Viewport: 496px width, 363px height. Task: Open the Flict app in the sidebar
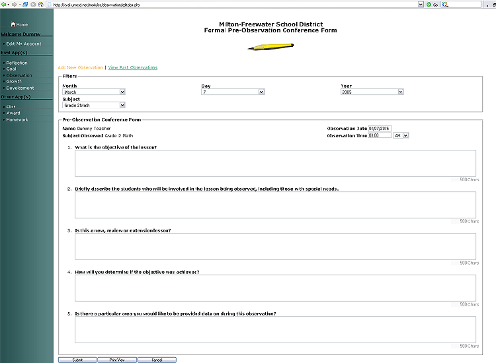tap(11, 107)
